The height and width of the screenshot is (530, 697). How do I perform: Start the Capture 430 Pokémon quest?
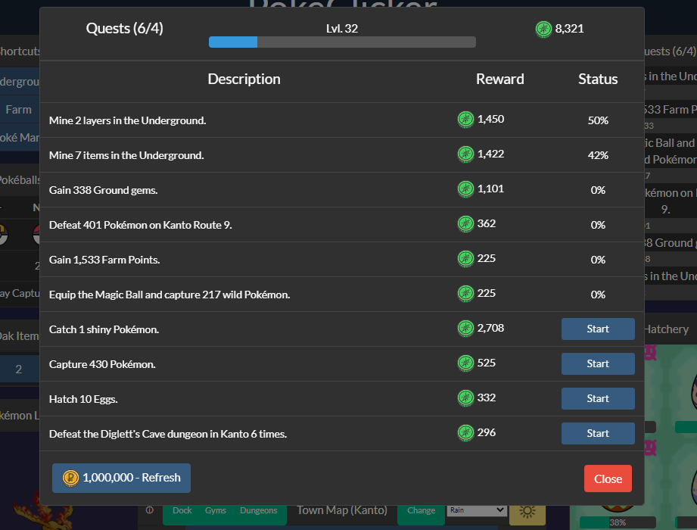[x=598, y=363]
